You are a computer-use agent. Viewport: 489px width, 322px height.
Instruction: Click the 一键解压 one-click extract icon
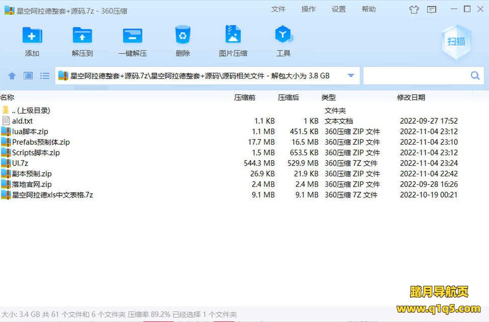point(132,36)
